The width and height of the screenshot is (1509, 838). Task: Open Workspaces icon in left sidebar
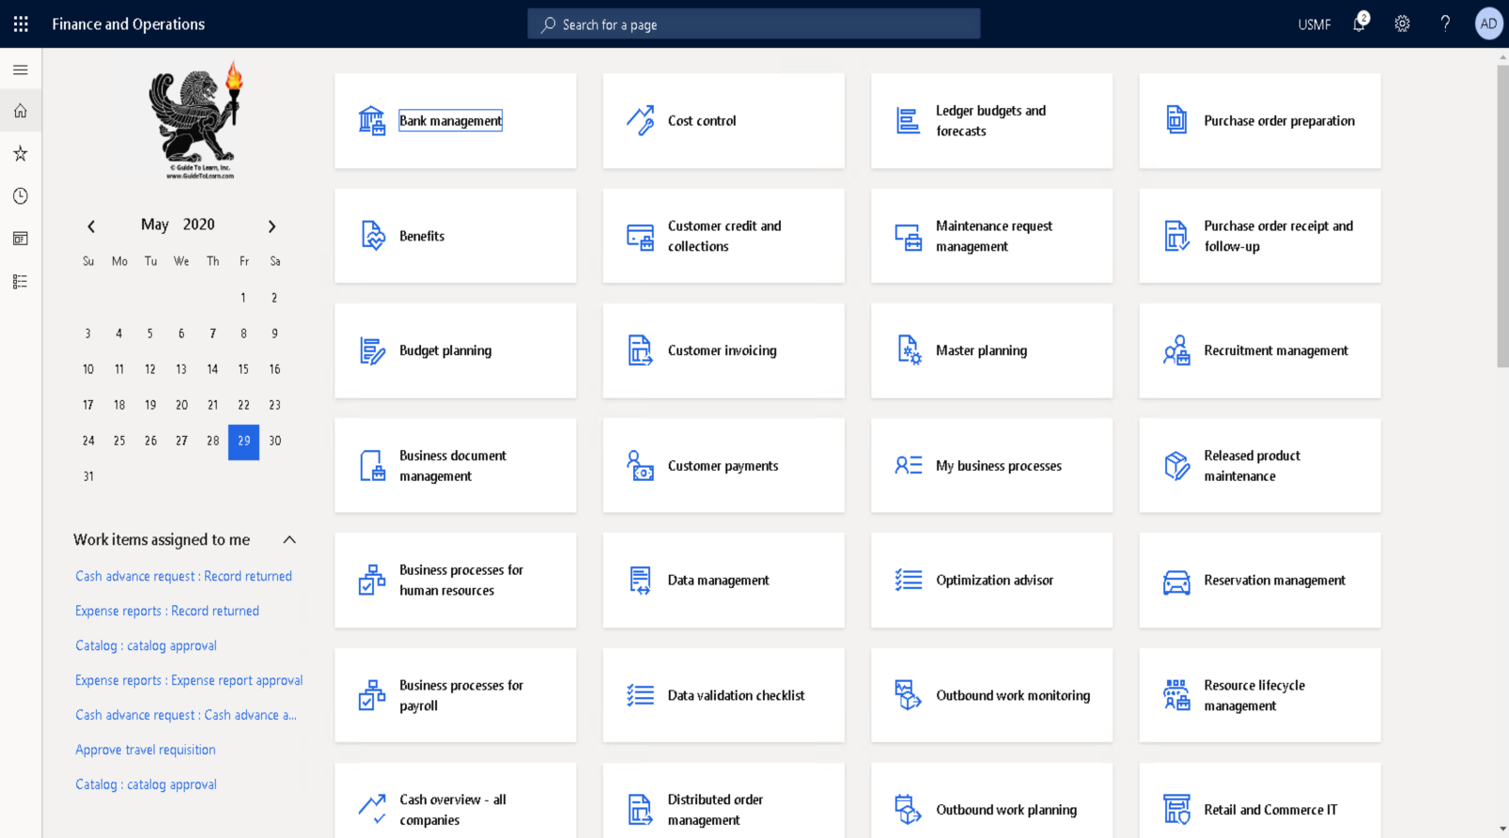[x=21, y=239]
